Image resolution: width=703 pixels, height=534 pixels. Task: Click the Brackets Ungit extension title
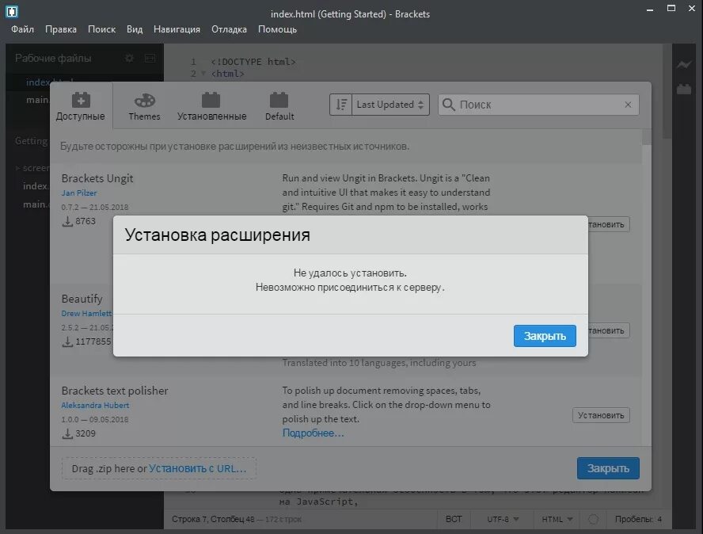click(x=97, y=178)
